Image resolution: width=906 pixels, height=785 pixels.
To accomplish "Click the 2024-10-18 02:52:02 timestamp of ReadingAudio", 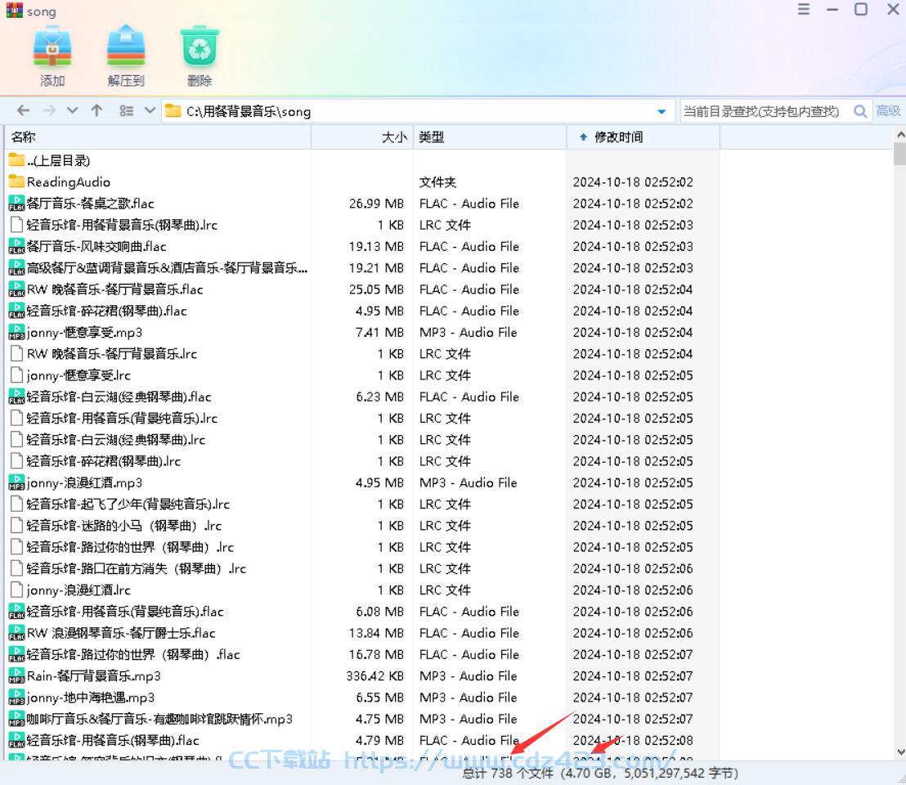I will pyautogui.click(x=633, y=182).
